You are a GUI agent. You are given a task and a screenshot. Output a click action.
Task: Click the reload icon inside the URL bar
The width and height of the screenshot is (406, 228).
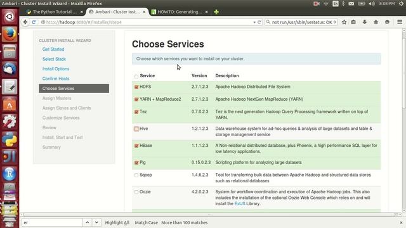(259, 22)
